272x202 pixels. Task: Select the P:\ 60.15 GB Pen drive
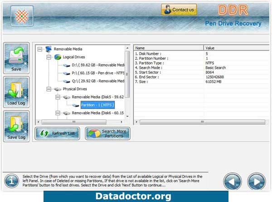coord(98,73)
